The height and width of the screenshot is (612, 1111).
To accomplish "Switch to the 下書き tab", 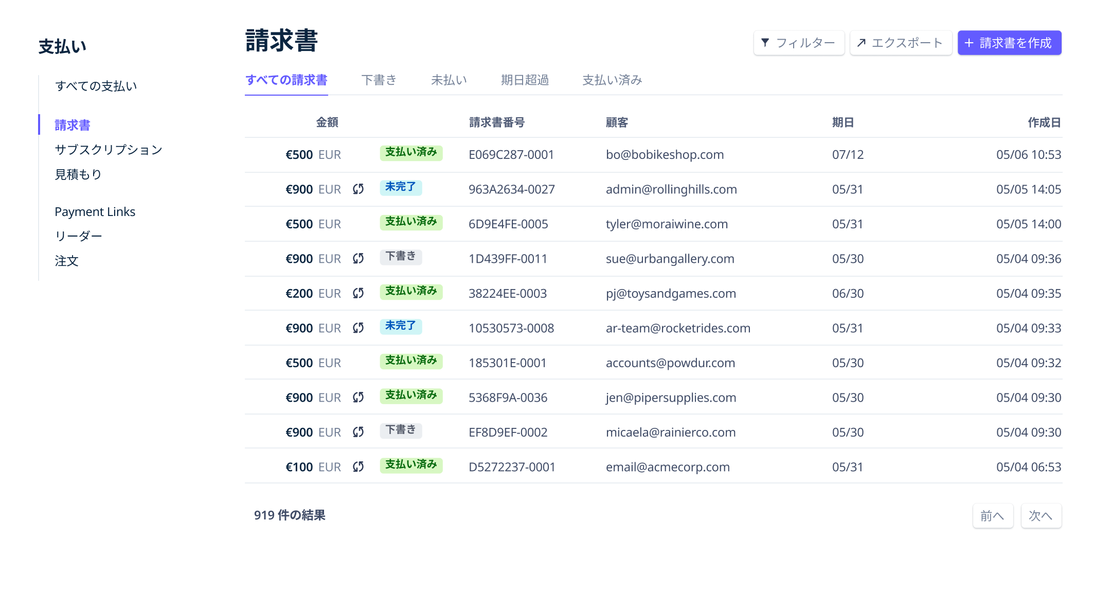I will (379, 80).
